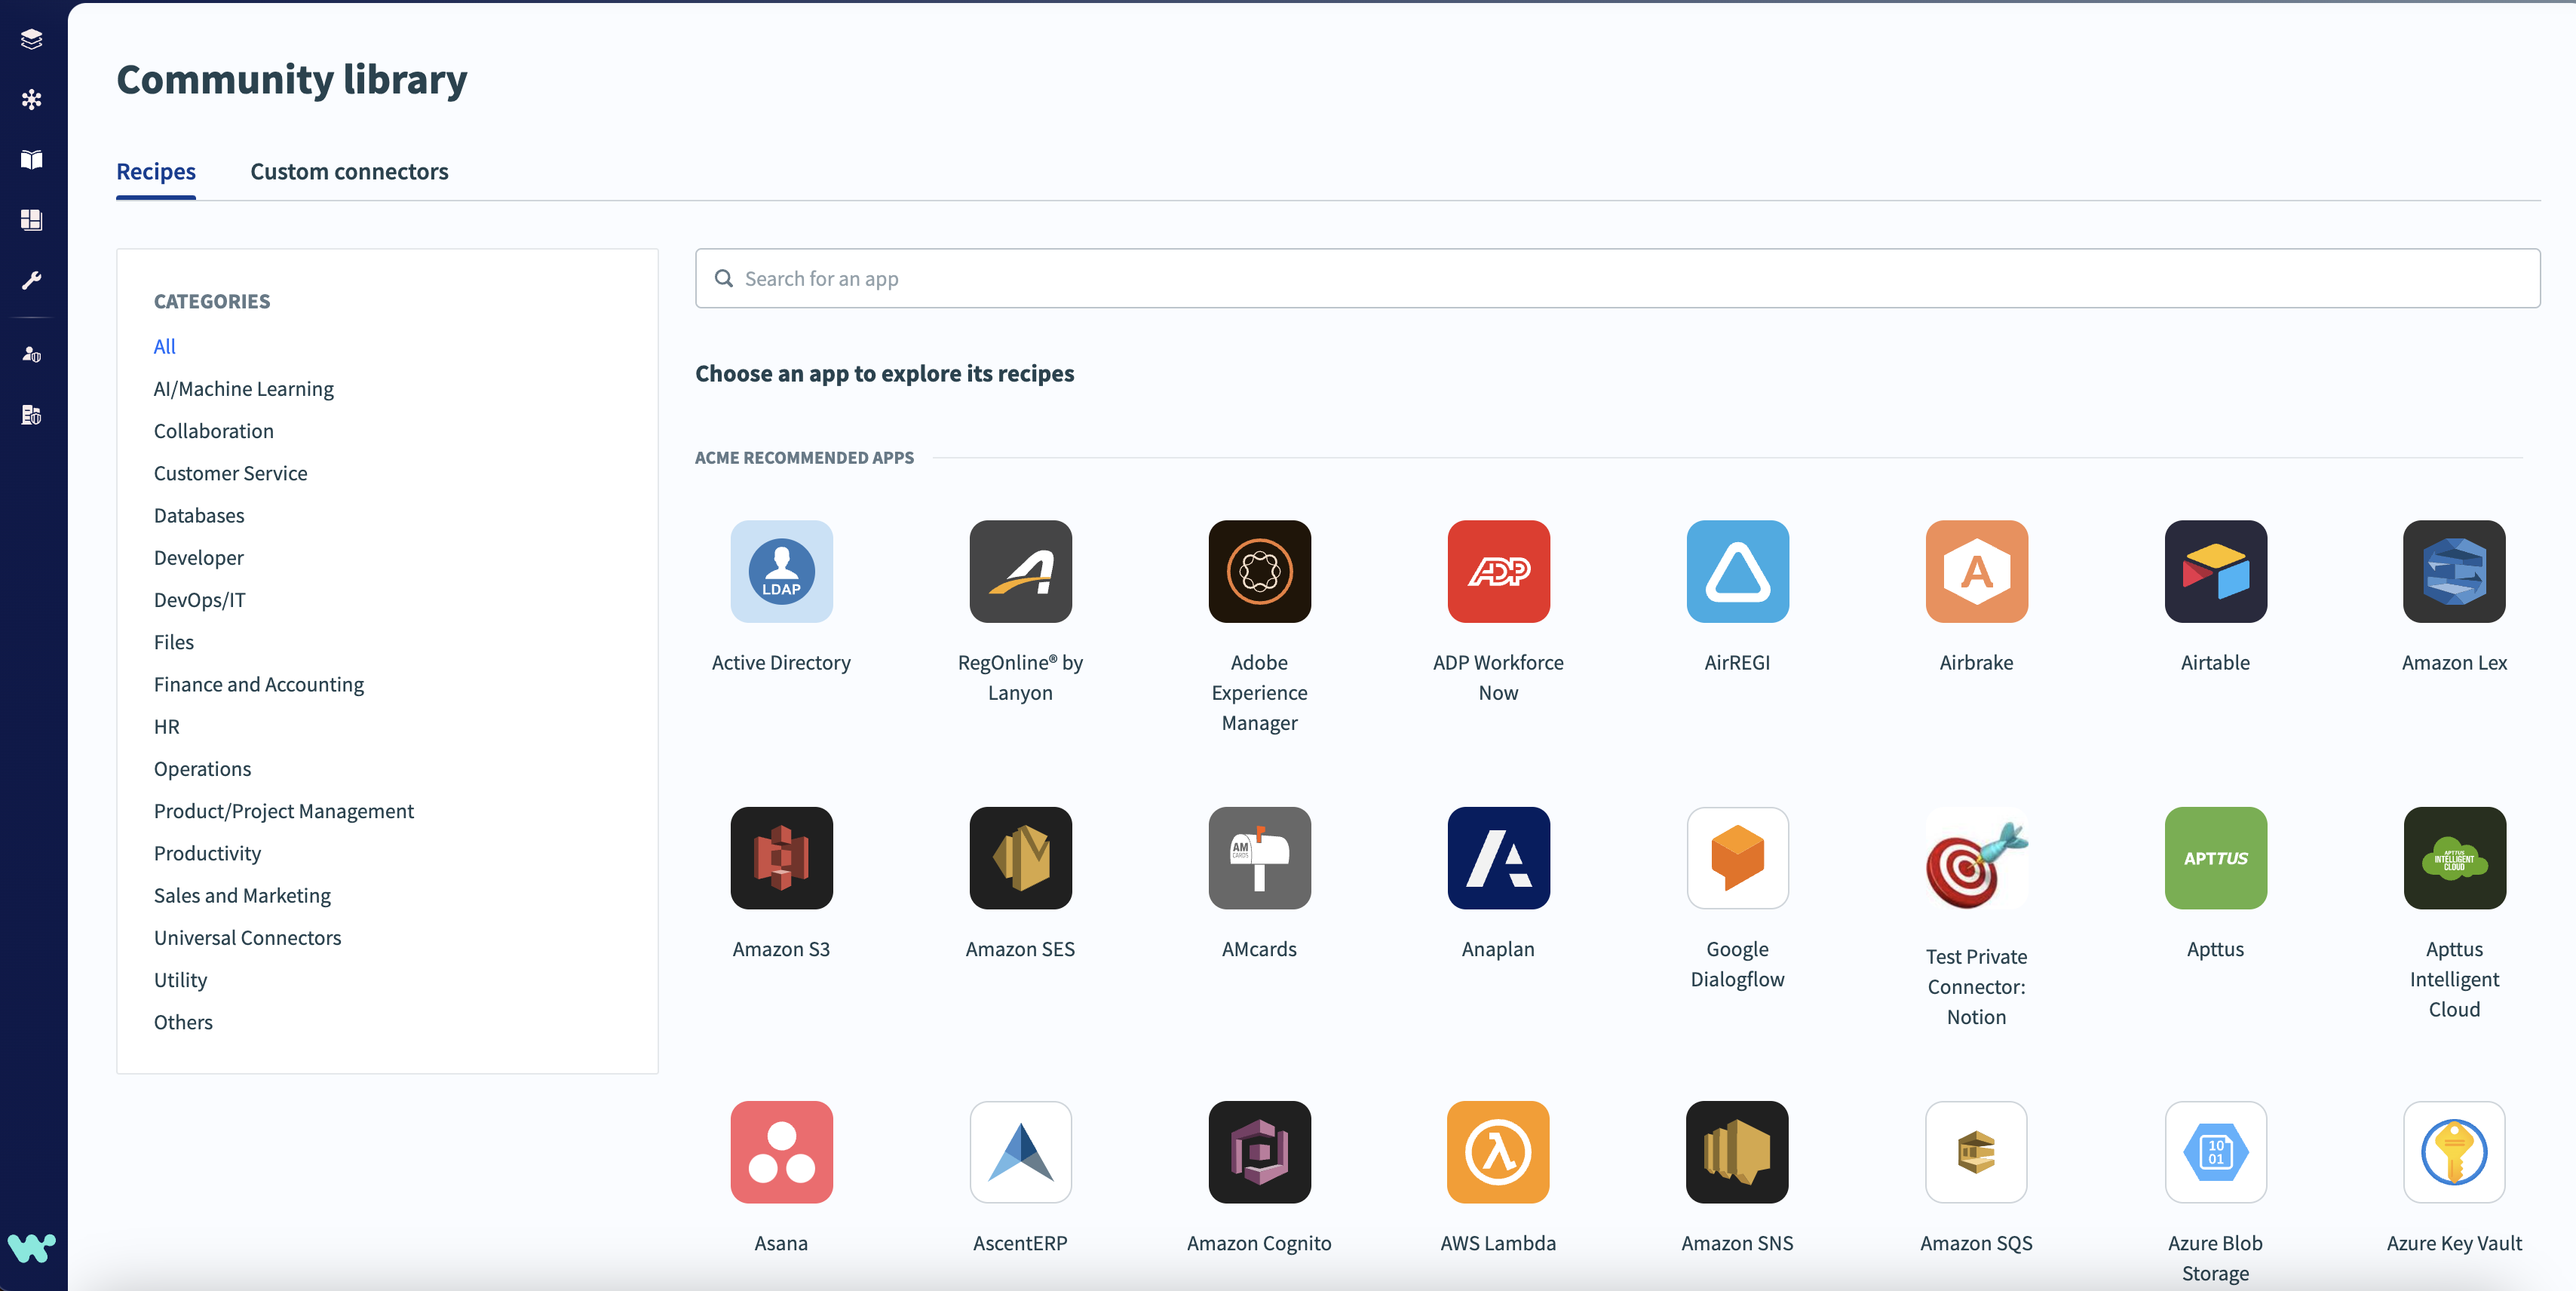Open the Test Private Connector Notion thumbnail
The image size is (2576, 1291).
[x=1976, y=860]
